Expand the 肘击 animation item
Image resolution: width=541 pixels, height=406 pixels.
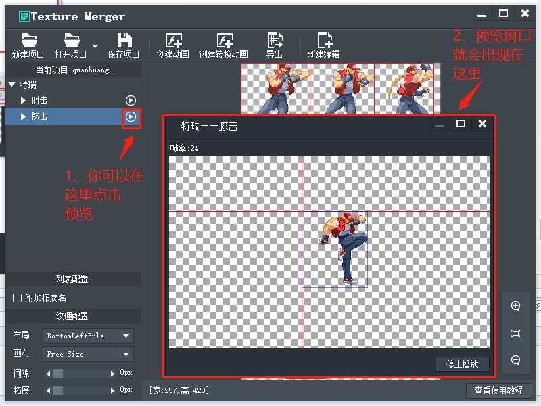click(x=23, y=100)
